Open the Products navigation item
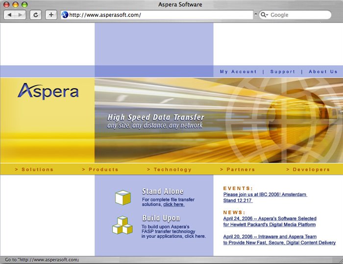 pyautogui.click(x=100, y=169)
